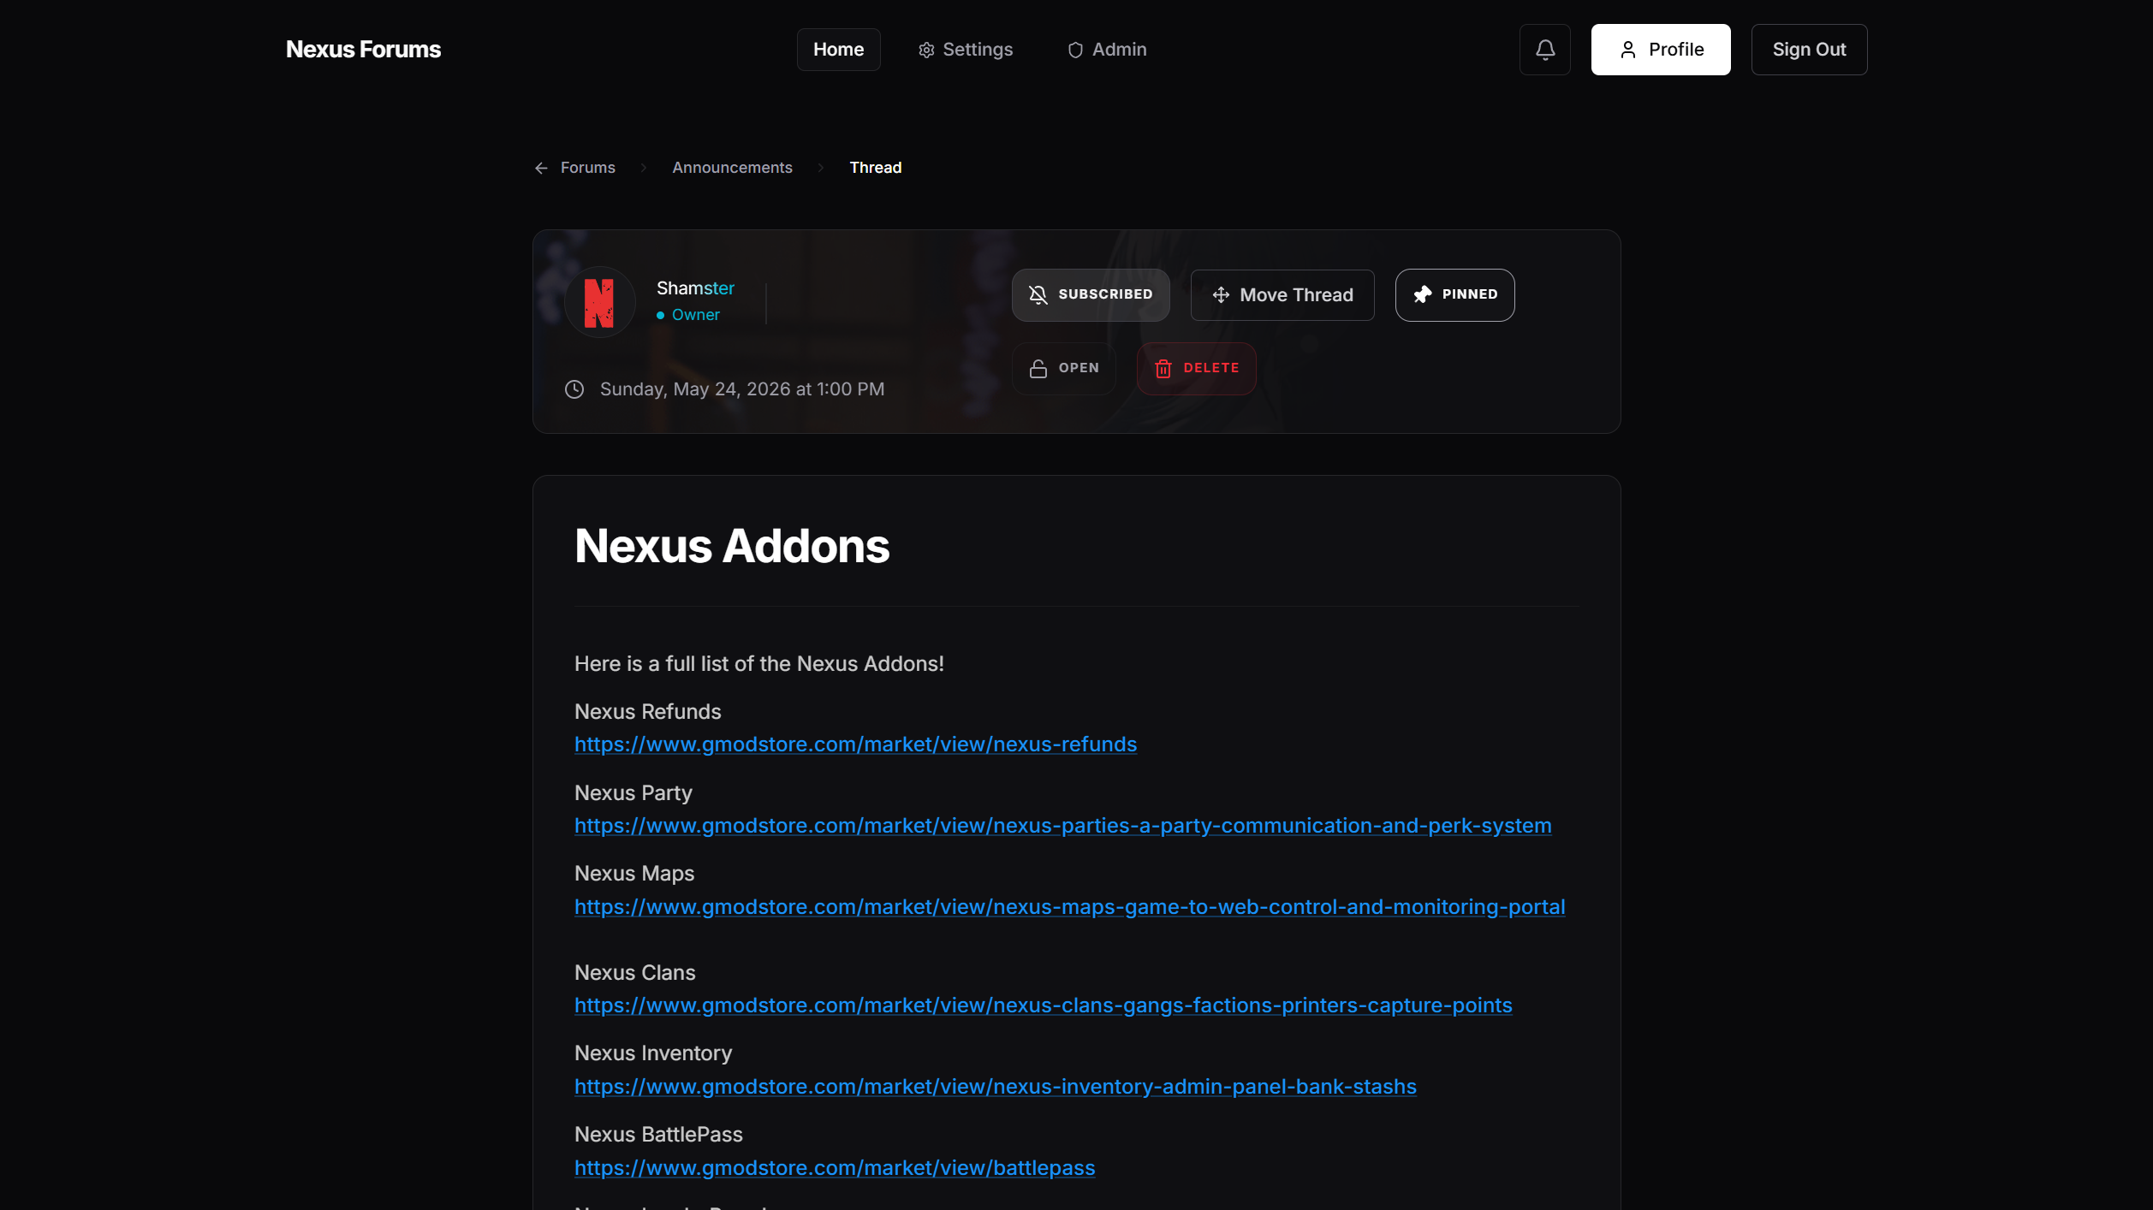Go to the Announcements breadcrumb
Screen dimensions: 2153x1210
[x=732, y=168]
